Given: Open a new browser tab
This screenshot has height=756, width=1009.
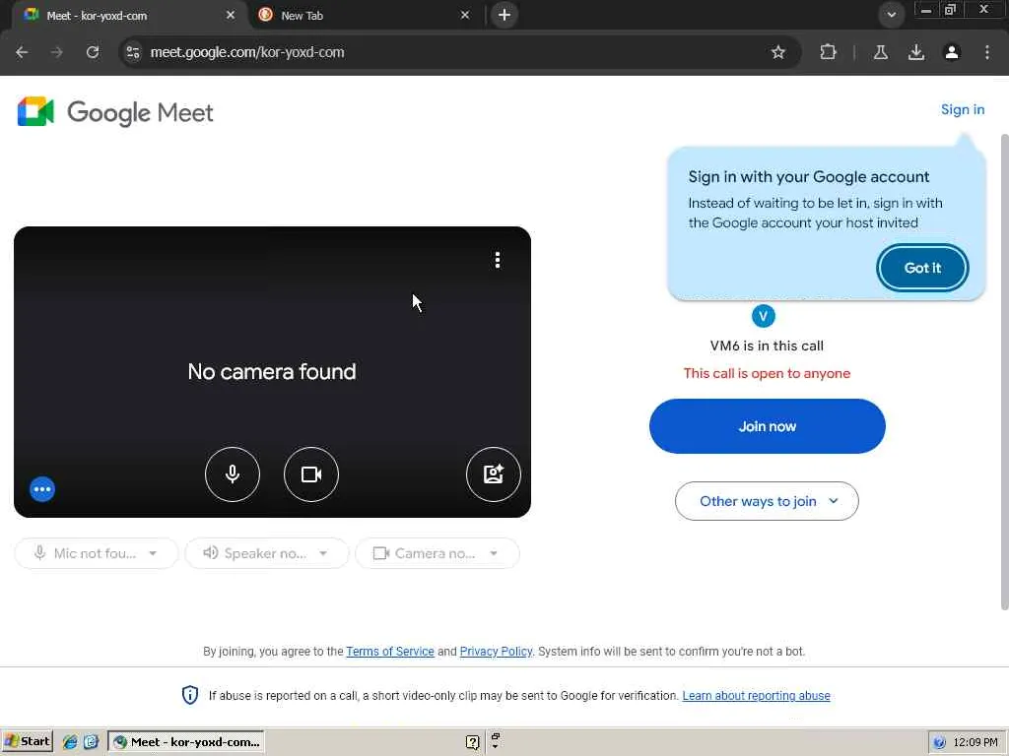Looking at the screenshot, I should coord(504,15).
